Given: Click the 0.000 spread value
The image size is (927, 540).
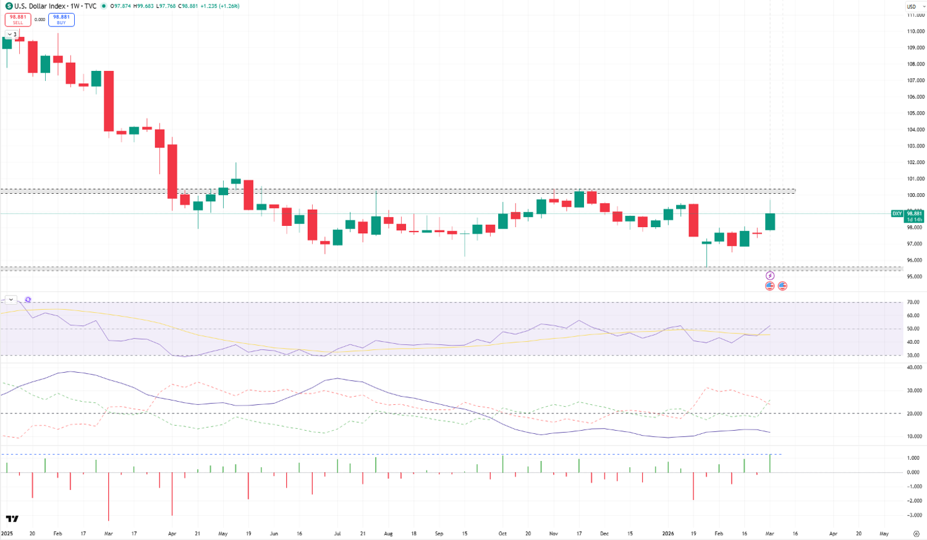Looking at the screenshot, I should pyautogui.click(x=40, y=20).
